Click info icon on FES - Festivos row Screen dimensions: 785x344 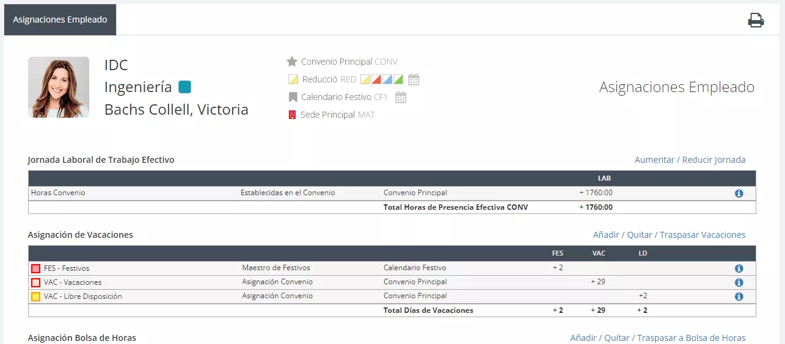(x=739, y=268)
